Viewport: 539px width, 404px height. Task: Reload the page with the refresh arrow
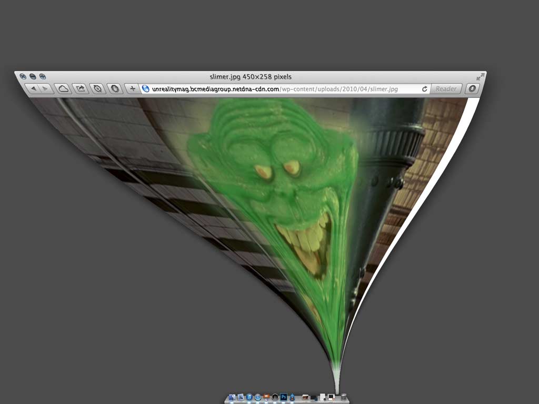tap(425, 89)
